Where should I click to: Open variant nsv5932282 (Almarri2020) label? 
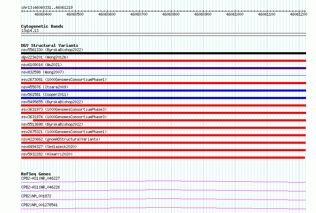(47, 154)
